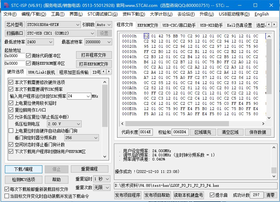280x202 pixels.
Task: Open the 文件(F) menu
Action: pyautogui.click(x=10, y=14)
